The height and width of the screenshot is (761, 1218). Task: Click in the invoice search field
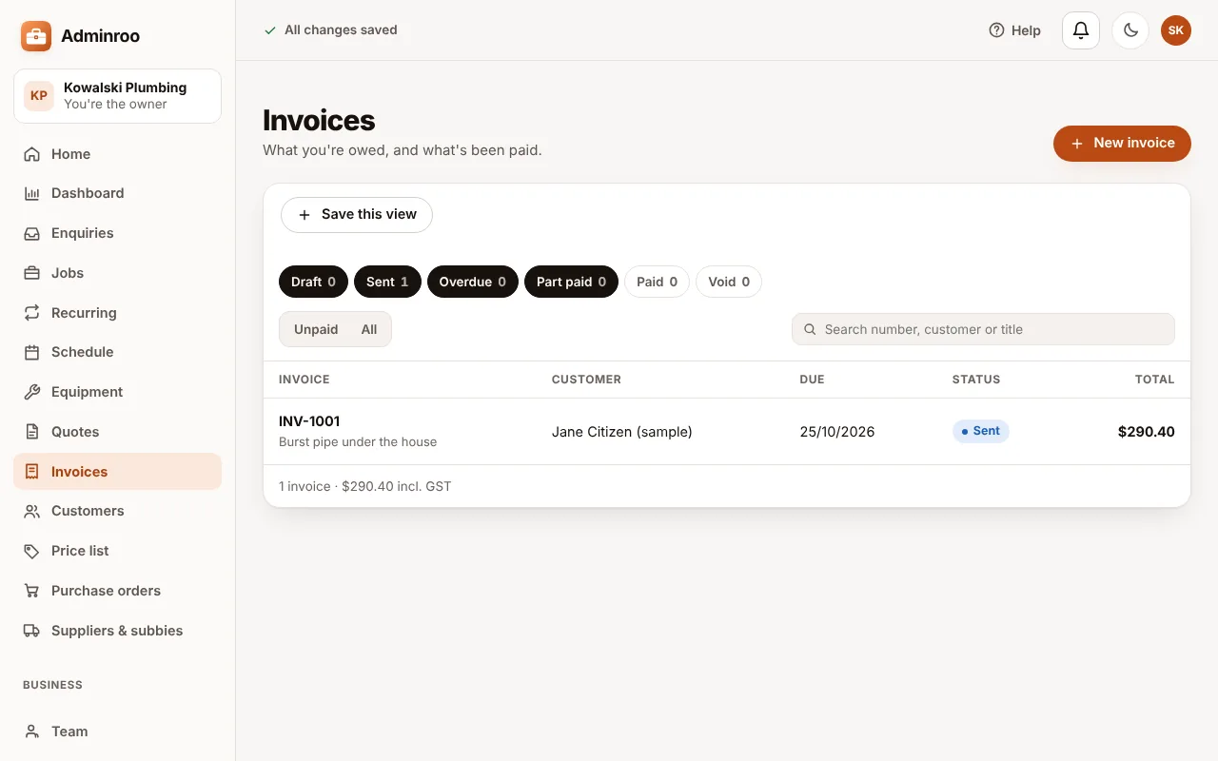(x=983, y=329)
